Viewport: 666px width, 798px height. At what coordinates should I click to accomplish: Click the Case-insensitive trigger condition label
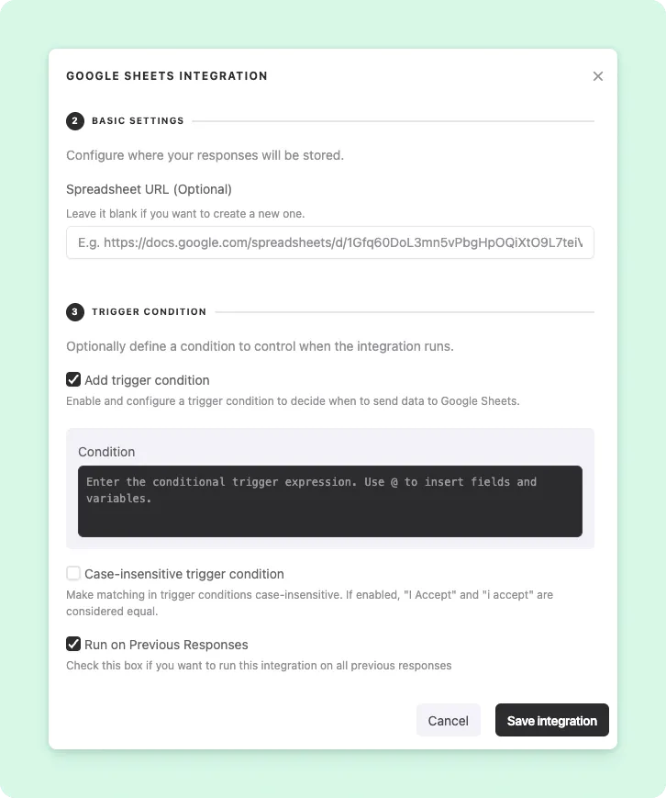[x=185, y=573]
